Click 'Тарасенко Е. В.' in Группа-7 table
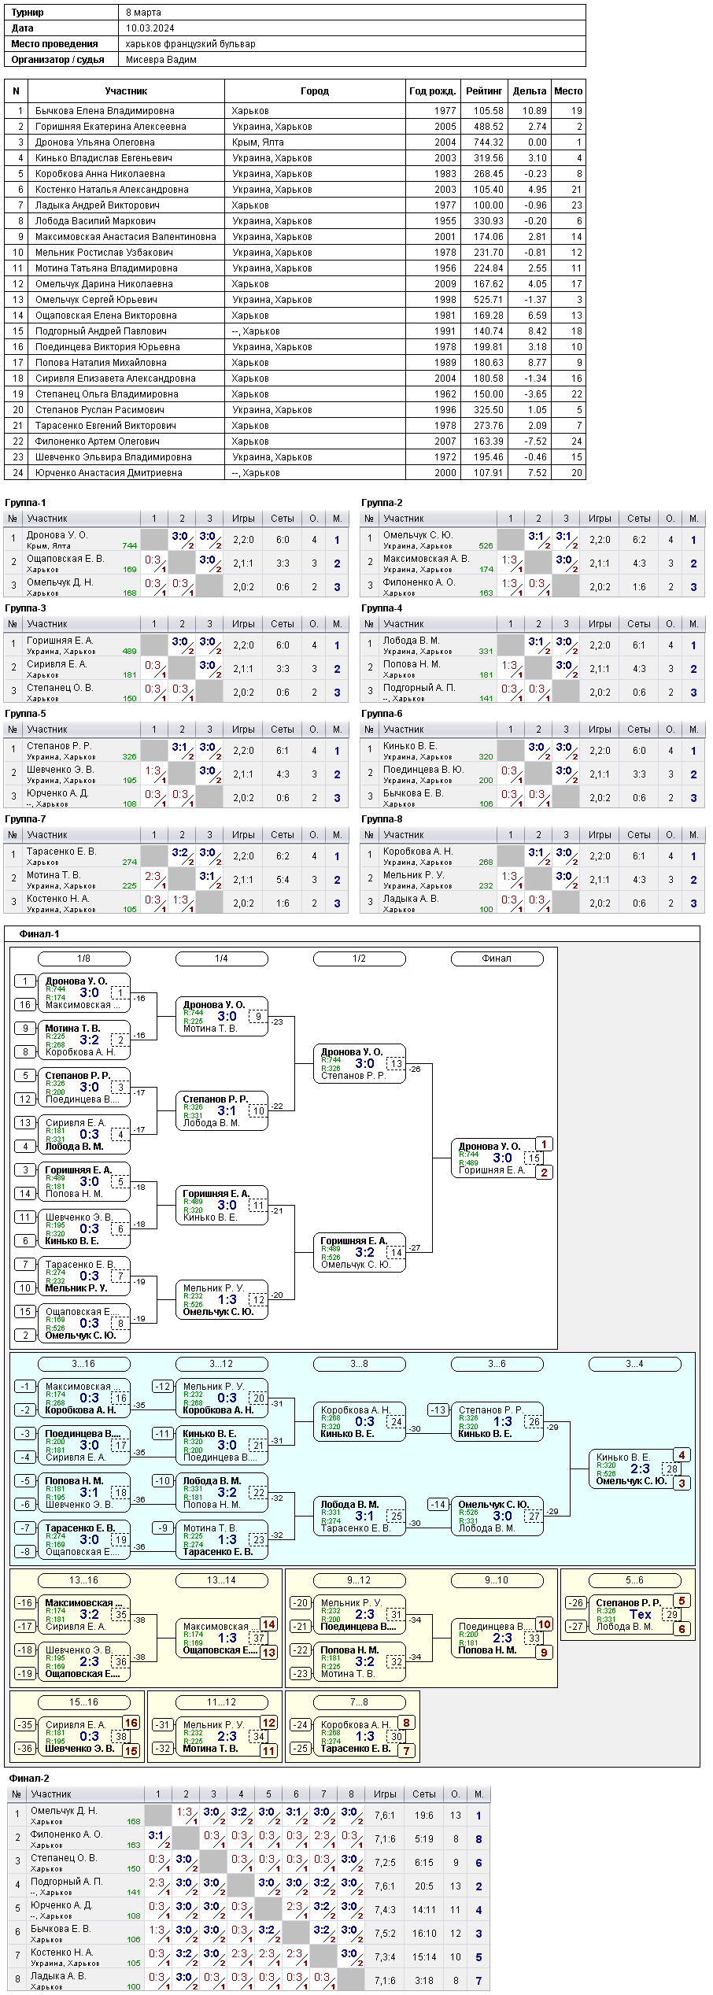This screenshot has height=1995, width=713. coord(61,852)
